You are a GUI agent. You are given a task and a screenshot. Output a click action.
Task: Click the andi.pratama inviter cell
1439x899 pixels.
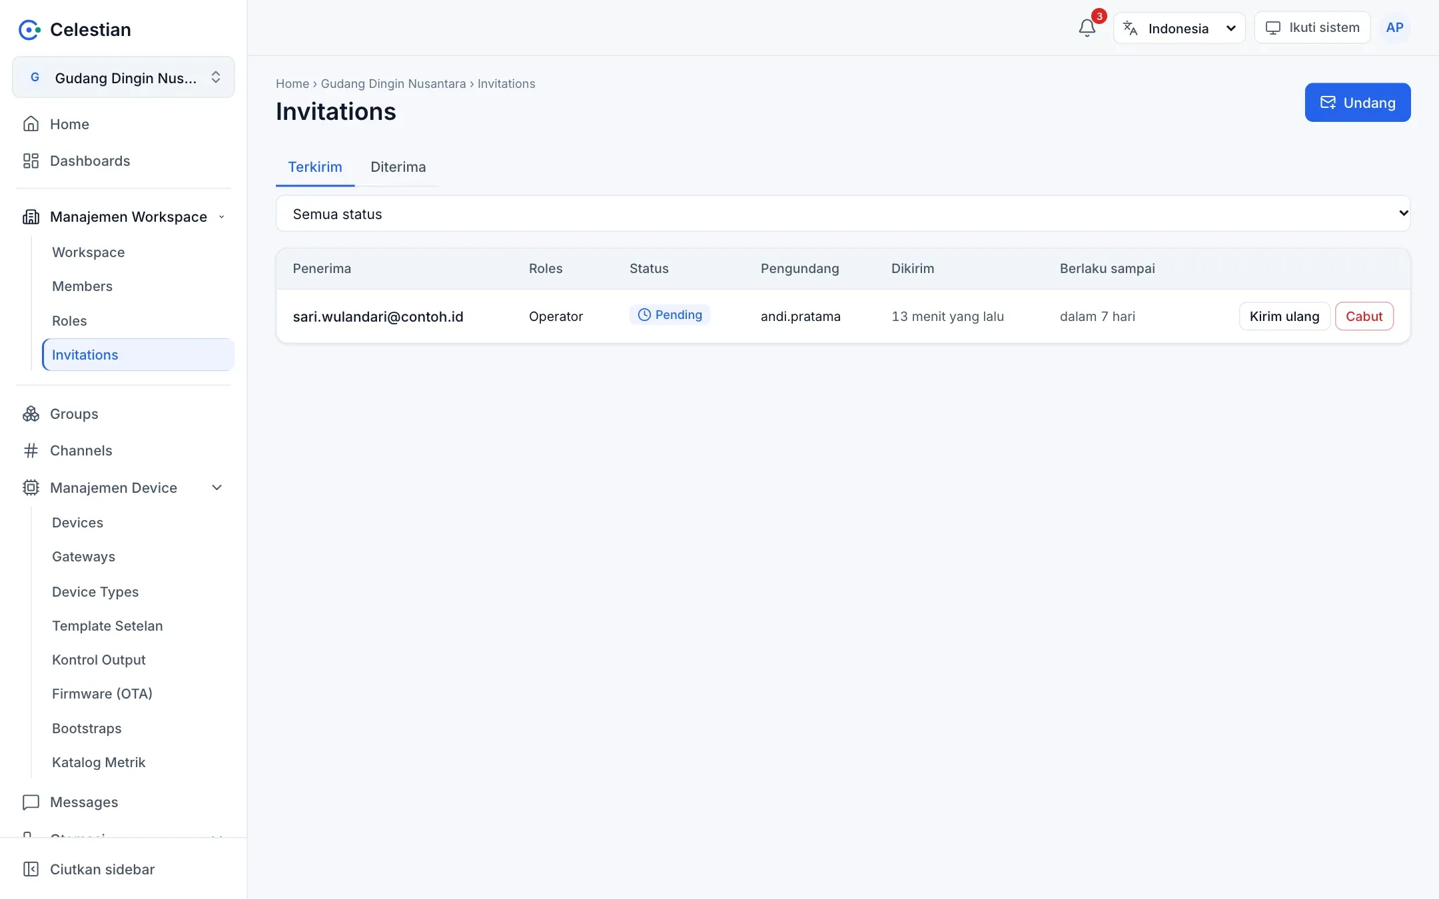coord(800,316)
